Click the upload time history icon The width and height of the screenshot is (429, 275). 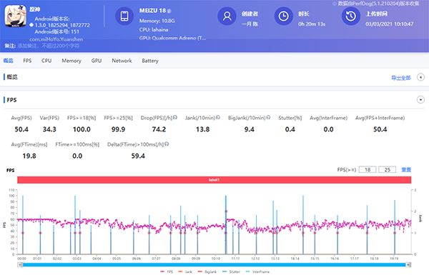click(x=351, y=16)
